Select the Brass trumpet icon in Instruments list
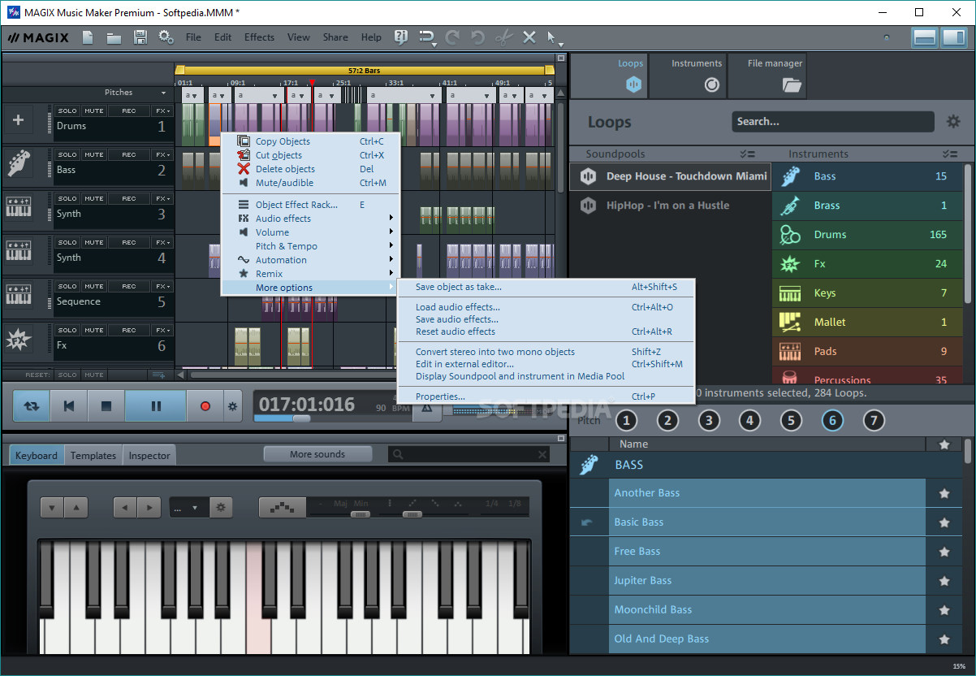Viewport: 976px width, 676px height. (x=789, y=206)
